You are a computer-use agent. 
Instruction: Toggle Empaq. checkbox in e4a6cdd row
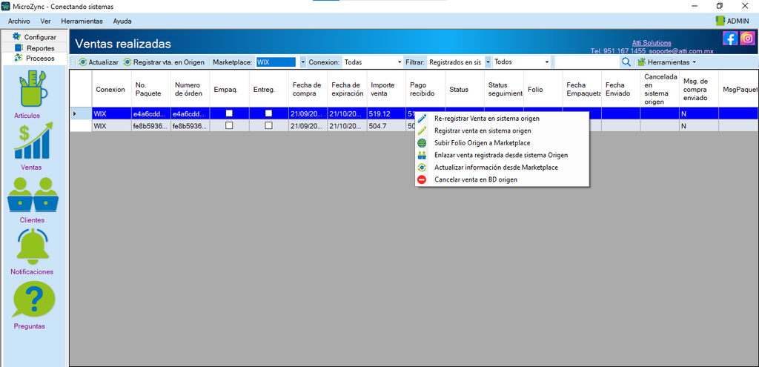230,113
